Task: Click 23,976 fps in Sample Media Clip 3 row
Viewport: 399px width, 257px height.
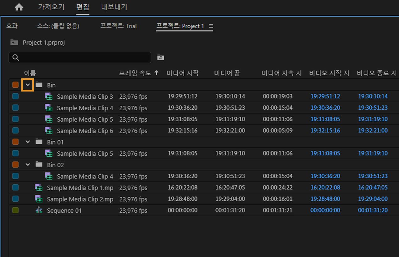Action: (133, 97)
